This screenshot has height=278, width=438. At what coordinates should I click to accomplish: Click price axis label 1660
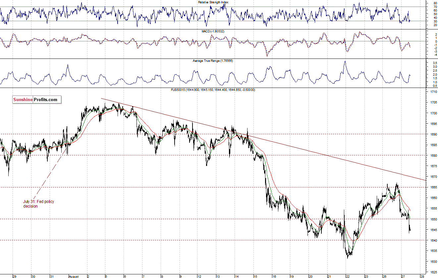(x=434, y=198)
